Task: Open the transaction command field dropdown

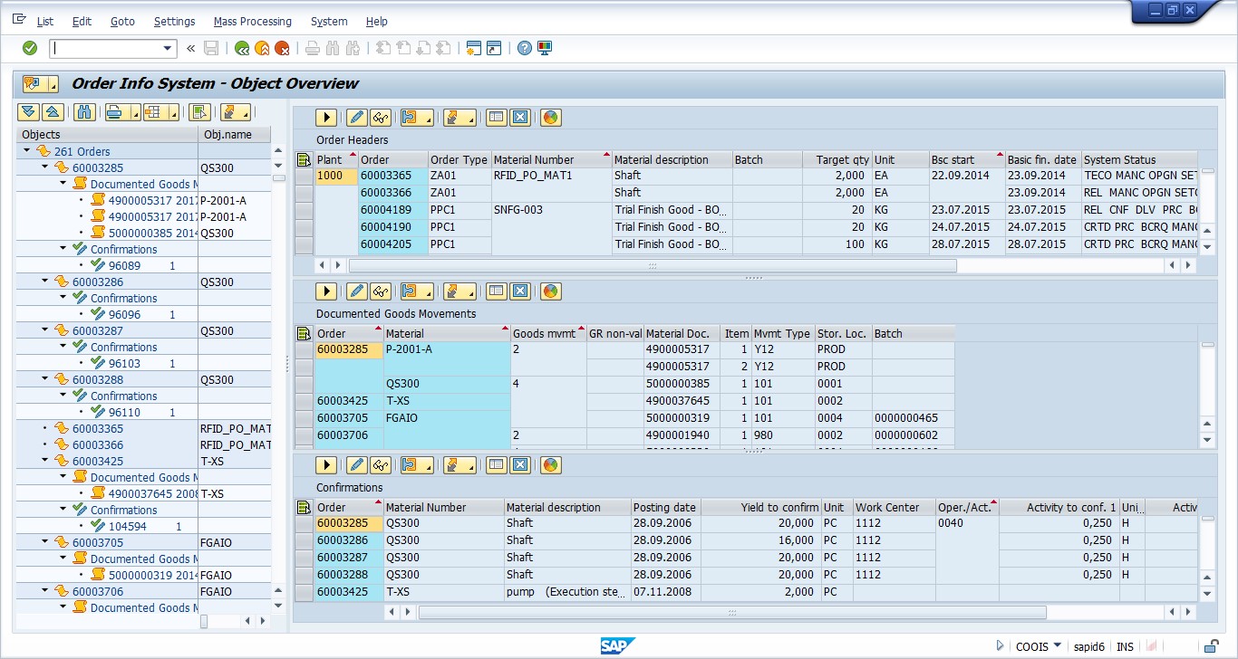Action: (168, 49)
